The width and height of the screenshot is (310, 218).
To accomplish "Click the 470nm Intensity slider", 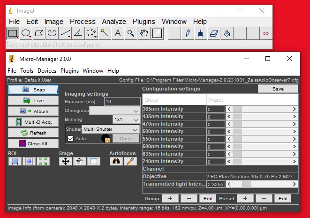I will pos(261,124).
